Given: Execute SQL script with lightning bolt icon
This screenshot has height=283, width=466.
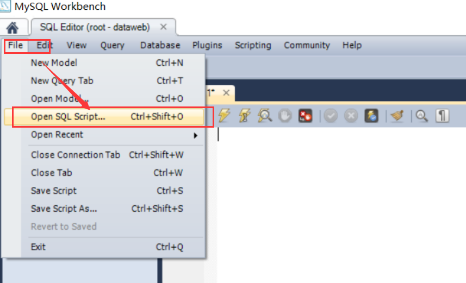Looking at the screenshot, I should [x=224, y=116].
